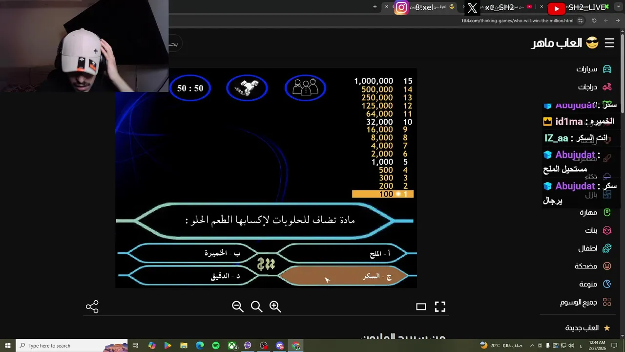
Task: Use the phone-a-friend handshake lifeline
Action: 247,88
